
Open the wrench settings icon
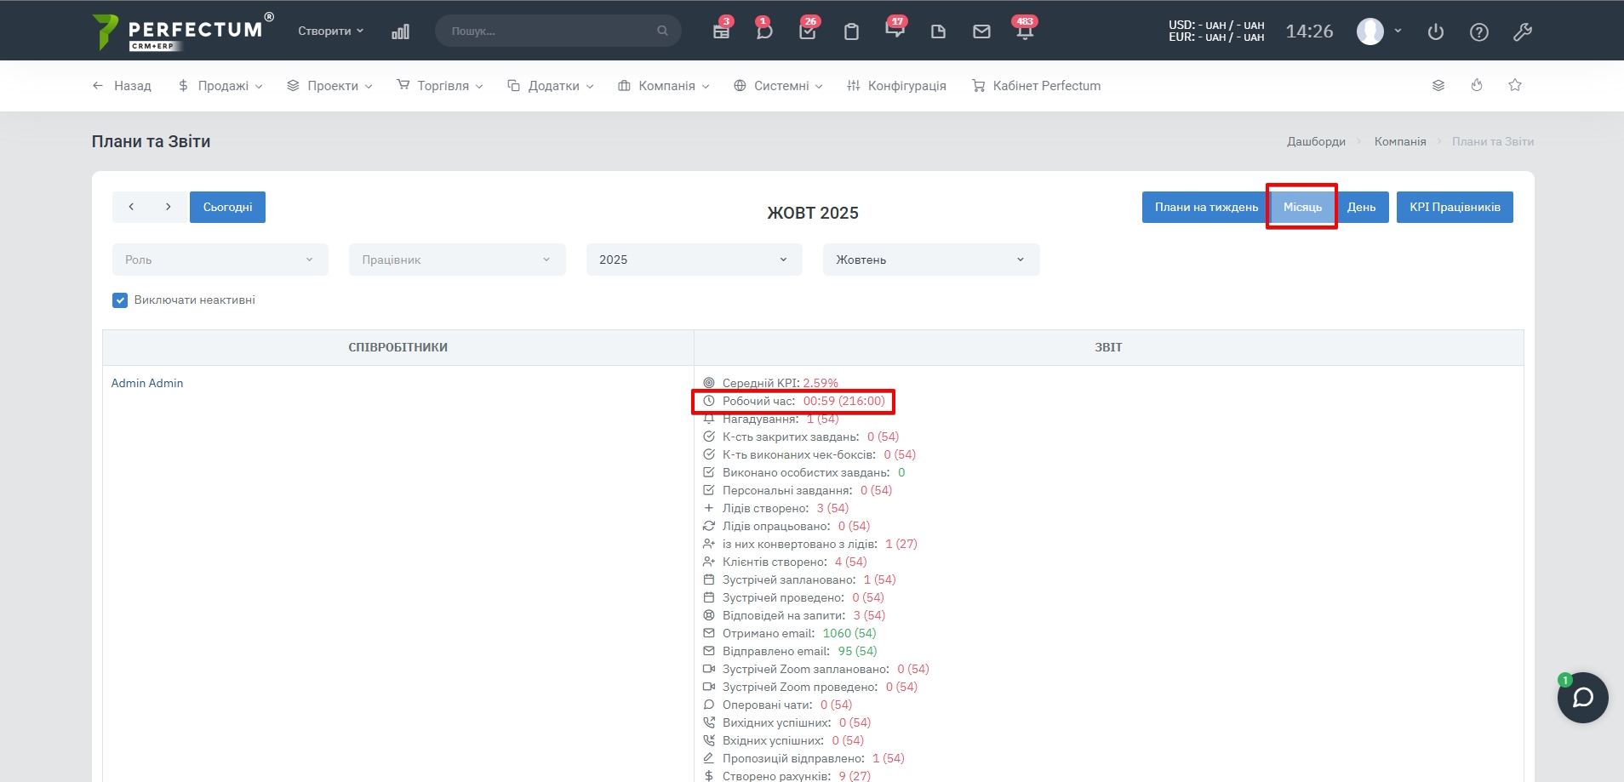click(1523, 32)
